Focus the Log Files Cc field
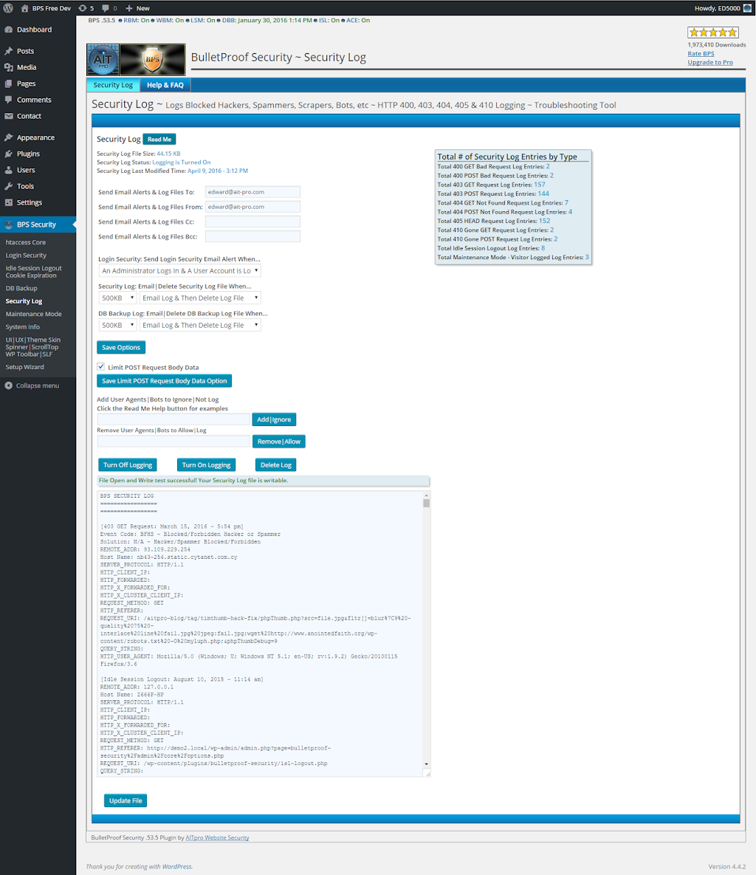The height and width of the screenshot is (875, 756). point(252,222)
